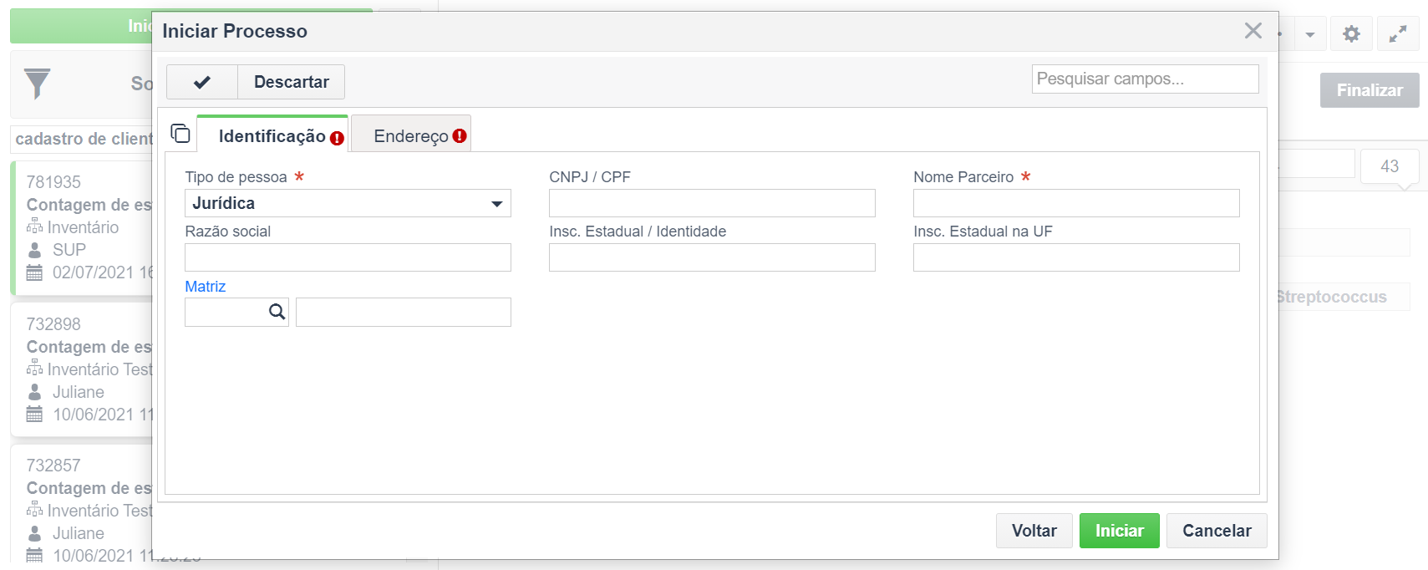Viewport: 1428px width, 570px height.
Task: Click the Cancelar button
Action: pyautogui.click(x=1217, y=531)
